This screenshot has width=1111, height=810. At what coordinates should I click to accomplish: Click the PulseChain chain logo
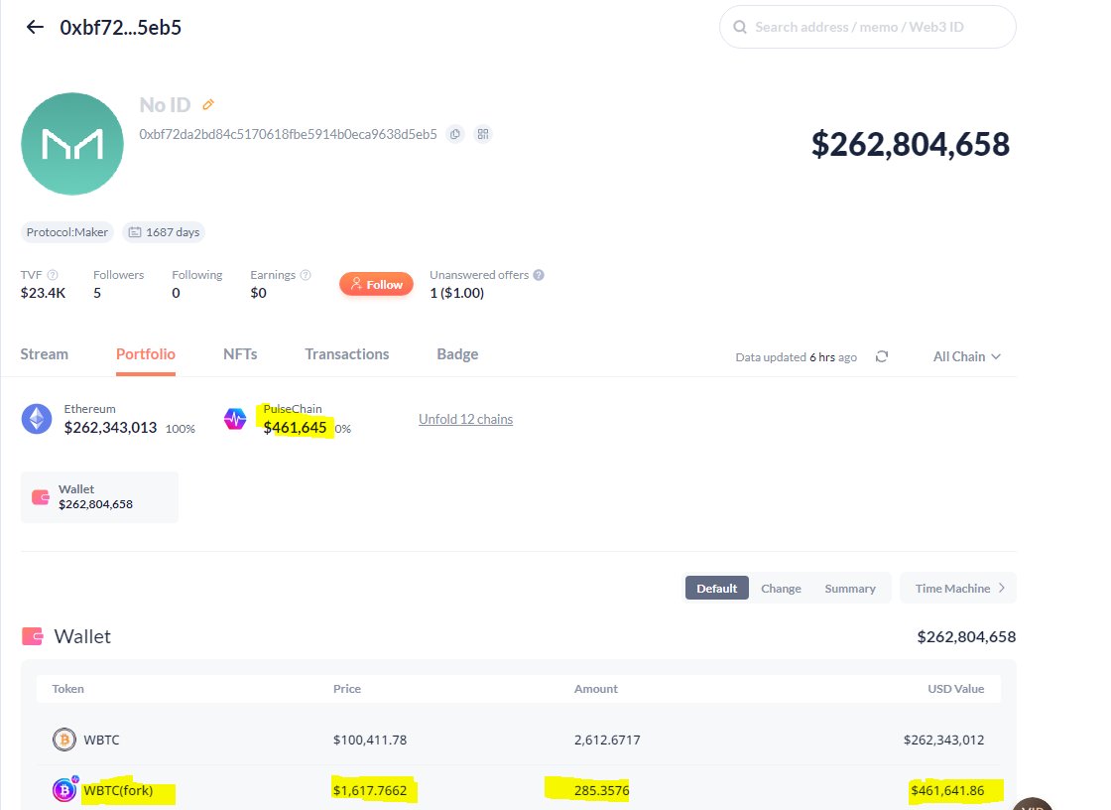point(235,419)
